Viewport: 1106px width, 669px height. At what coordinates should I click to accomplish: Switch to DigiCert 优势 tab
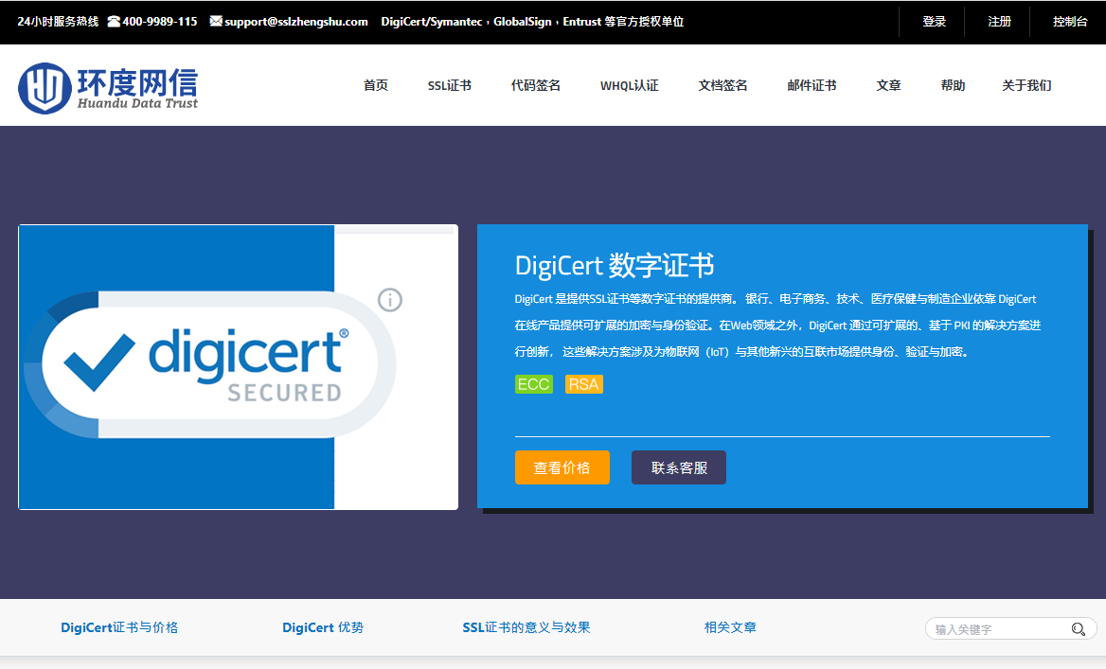click(x=322, y=627)
